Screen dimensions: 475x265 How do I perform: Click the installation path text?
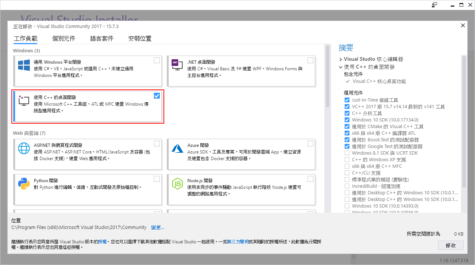pyautogui.click(x=79, y=227)
